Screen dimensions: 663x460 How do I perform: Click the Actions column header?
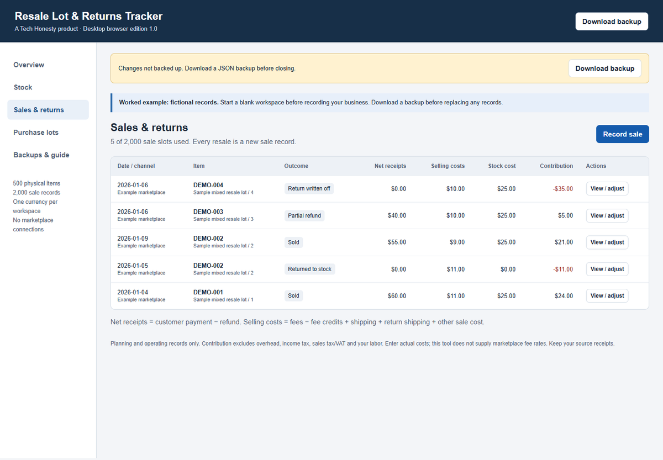(x=596, y=166)
